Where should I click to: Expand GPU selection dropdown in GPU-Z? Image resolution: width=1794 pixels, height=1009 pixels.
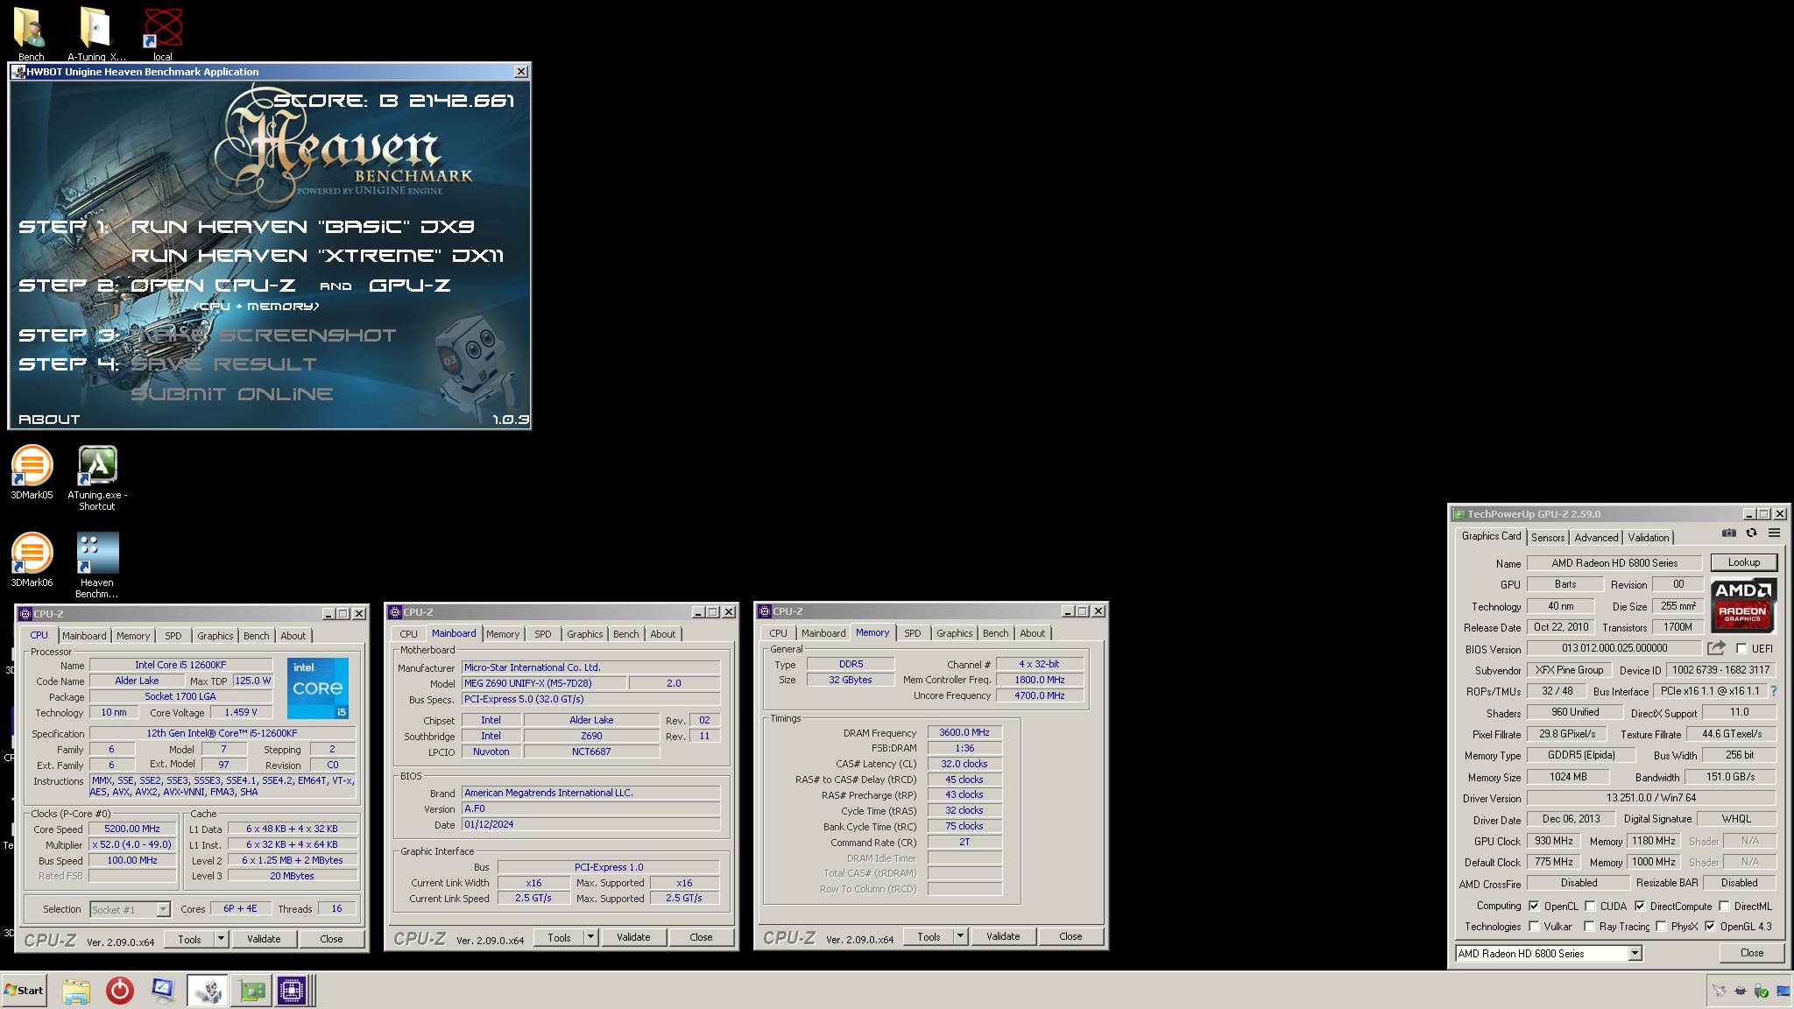click(1635, 954)
